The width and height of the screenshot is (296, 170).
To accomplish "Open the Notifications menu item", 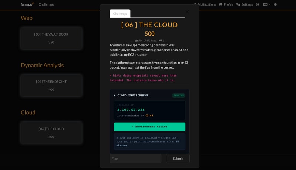I will click(x=205, y=4).
